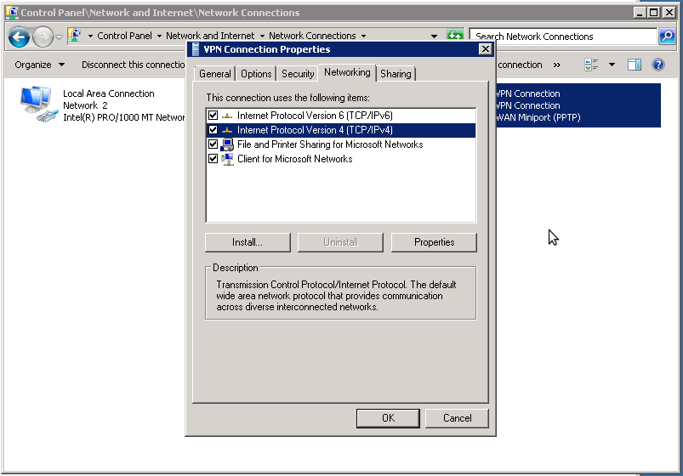Select the Local Area Connection adapter icon
Screen dimensions: 683x476
pyautogui.click(x=39, y=105)
